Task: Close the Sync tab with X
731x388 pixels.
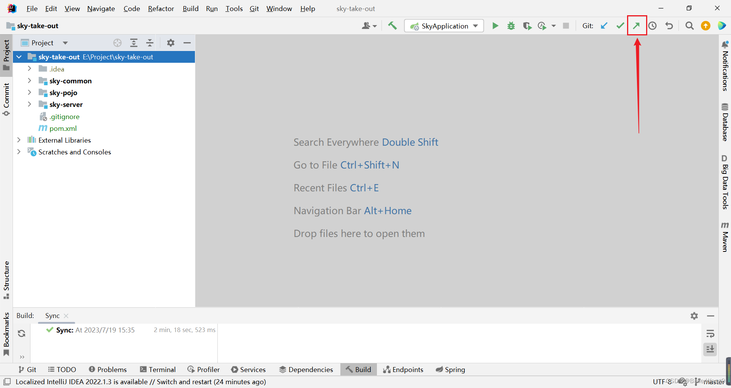Action: [66, 316]
